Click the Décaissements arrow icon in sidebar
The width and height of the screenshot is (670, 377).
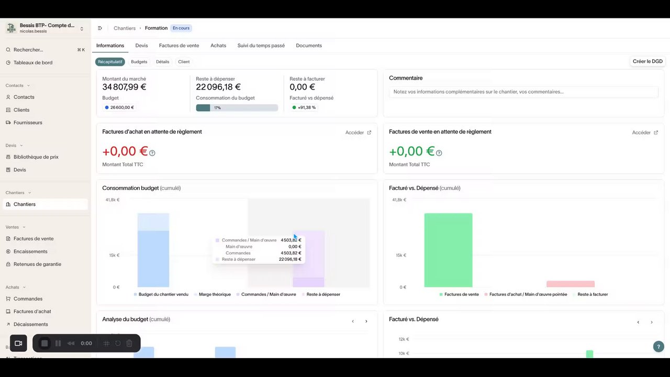click(x=8, y=324)
